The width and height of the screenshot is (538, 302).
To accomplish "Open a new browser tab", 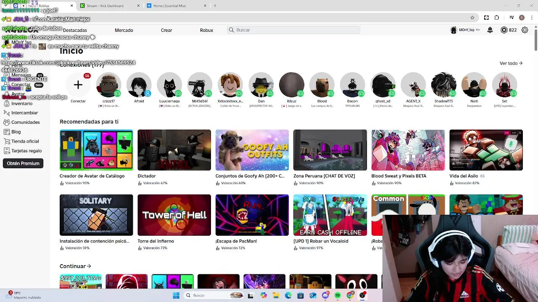I will point(215,6).
